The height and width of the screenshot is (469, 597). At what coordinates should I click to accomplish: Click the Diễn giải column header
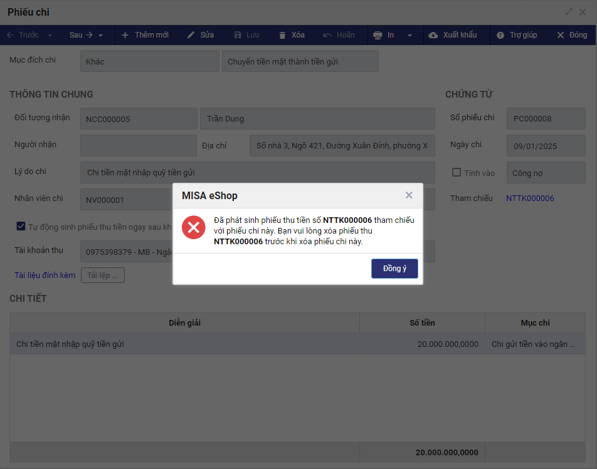(x=184, y=322)
